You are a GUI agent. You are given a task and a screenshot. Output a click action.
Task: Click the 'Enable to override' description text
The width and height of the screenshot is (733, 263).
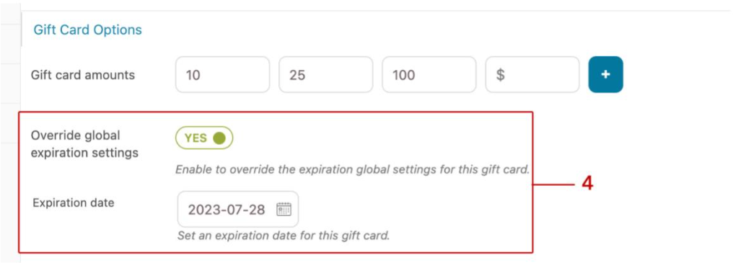coord(353,169)
